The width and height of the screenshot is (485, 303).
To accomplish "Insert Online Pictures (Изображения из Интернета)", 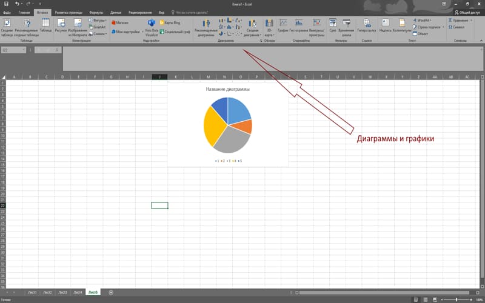I will point(78,27).
